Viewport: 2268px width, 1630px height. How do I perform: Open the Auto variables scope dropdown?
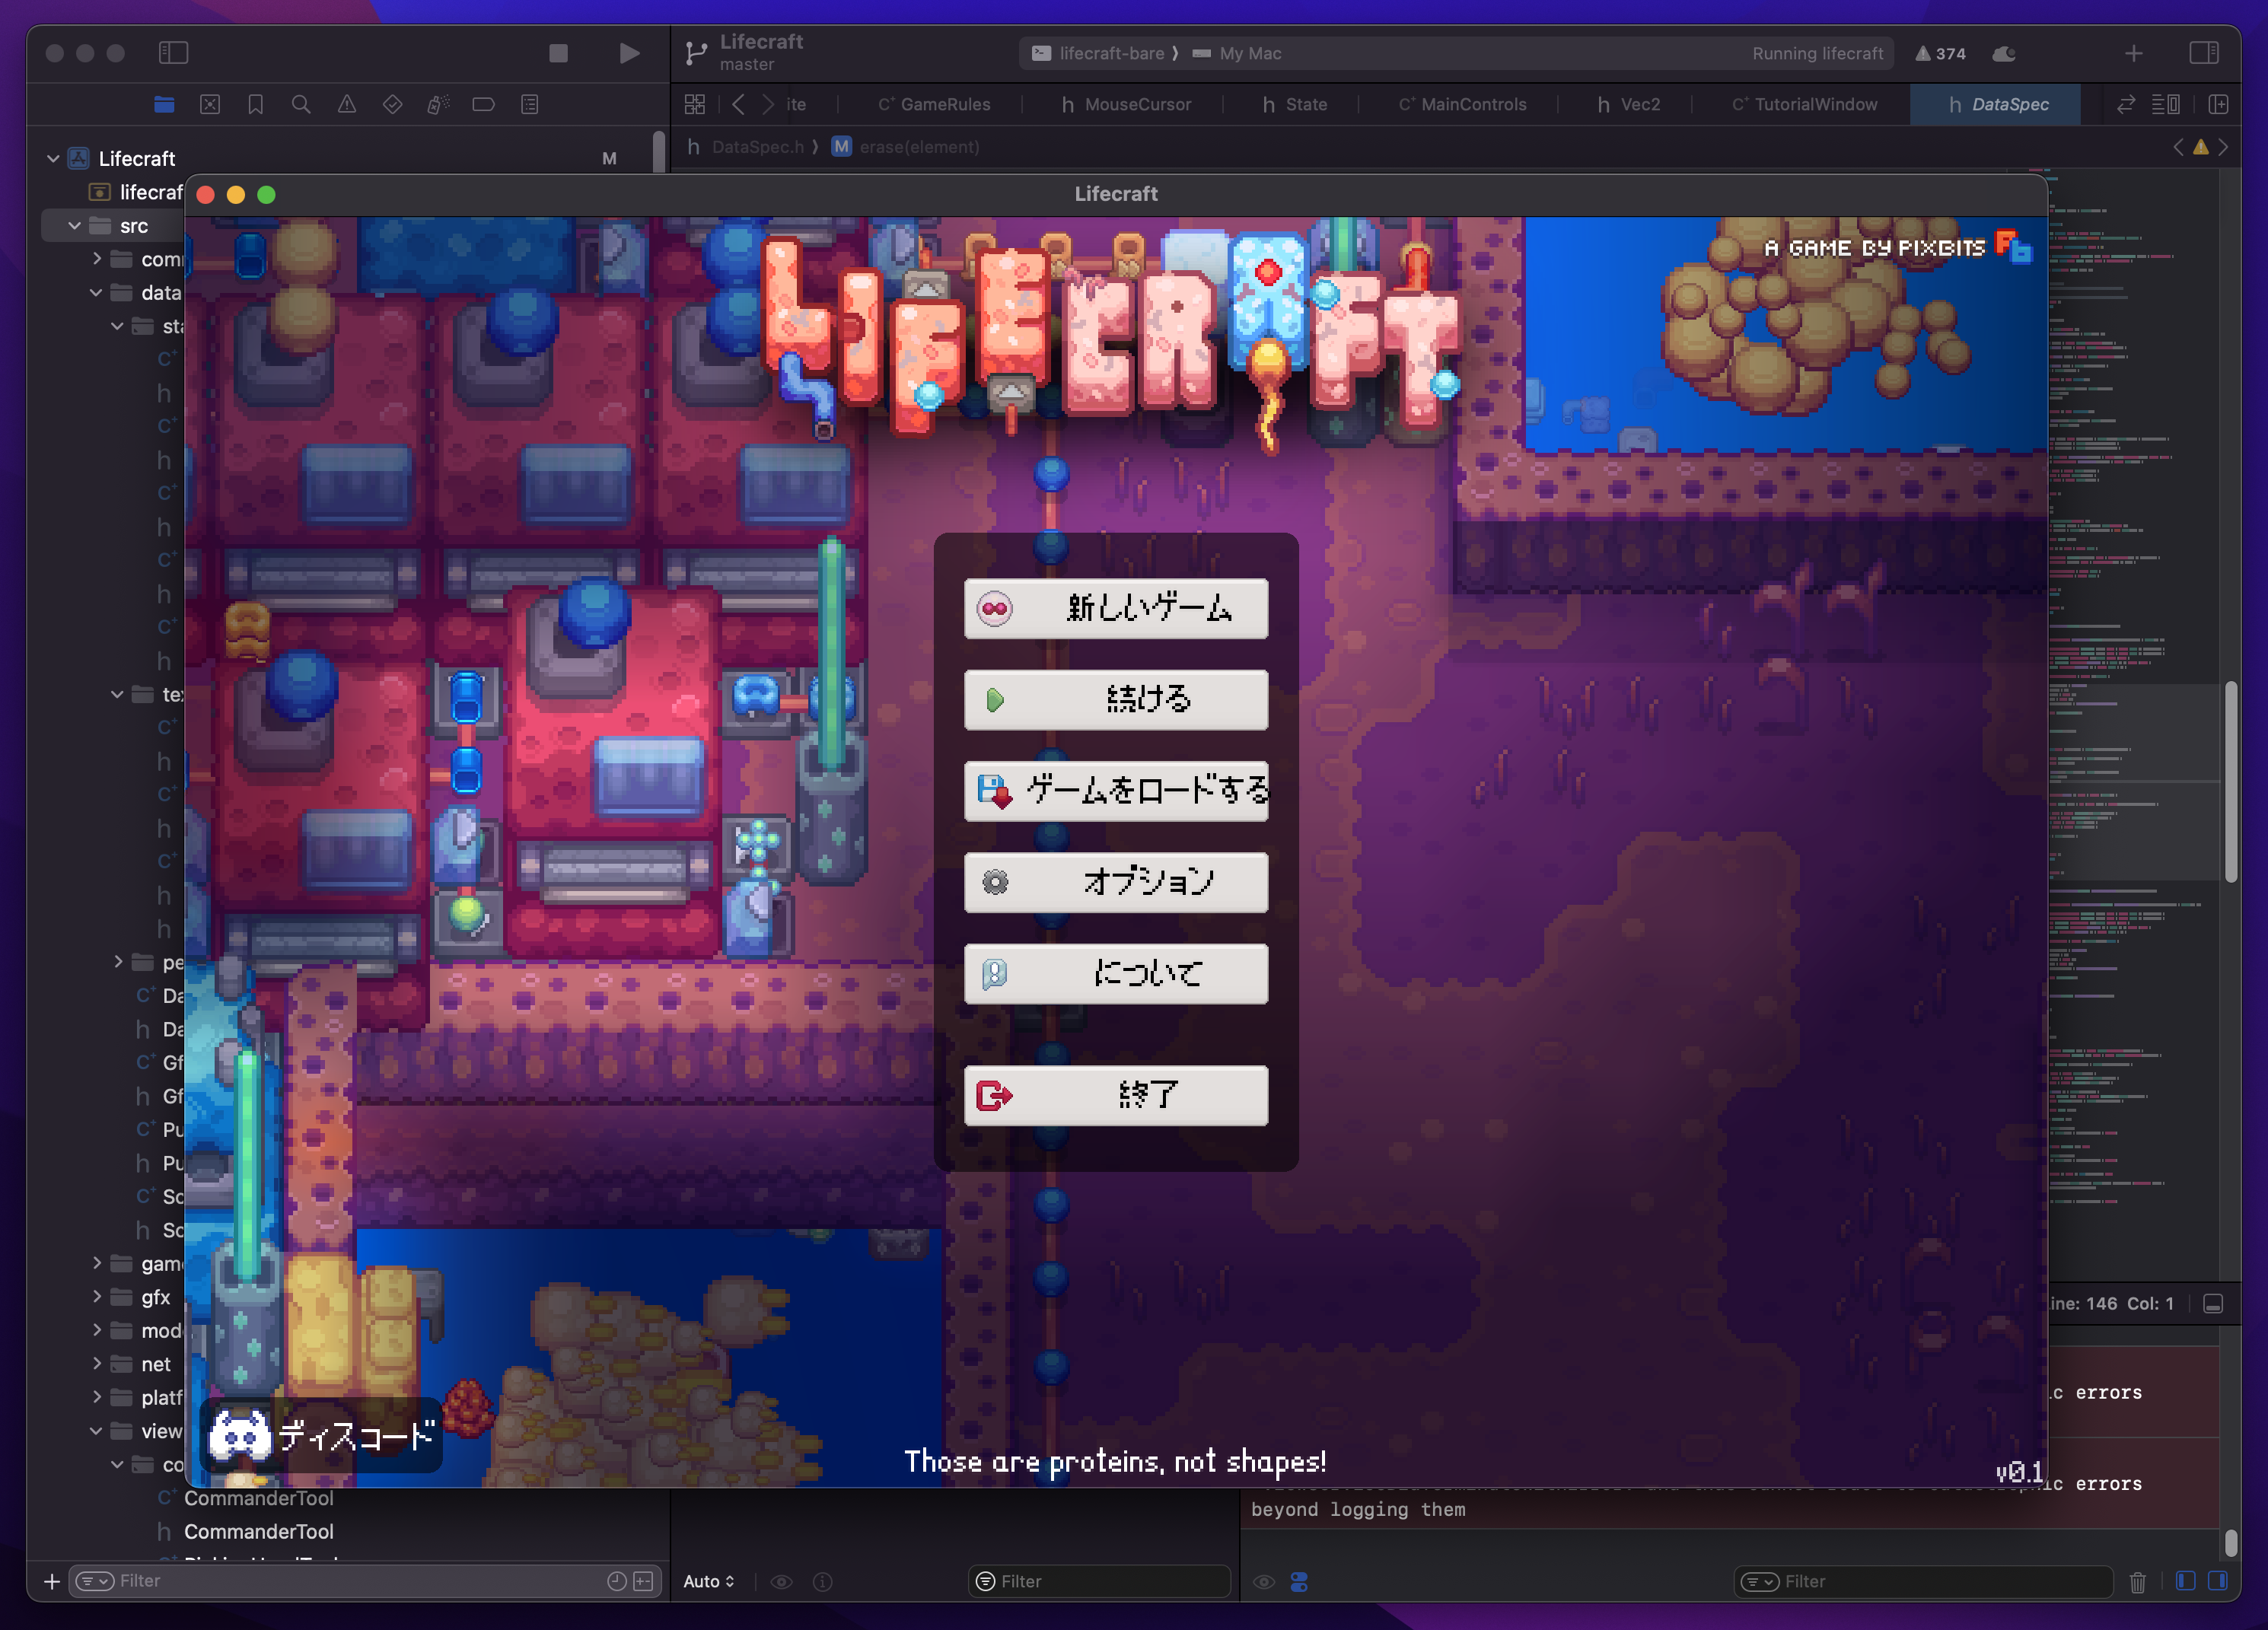click(709, 1581)
